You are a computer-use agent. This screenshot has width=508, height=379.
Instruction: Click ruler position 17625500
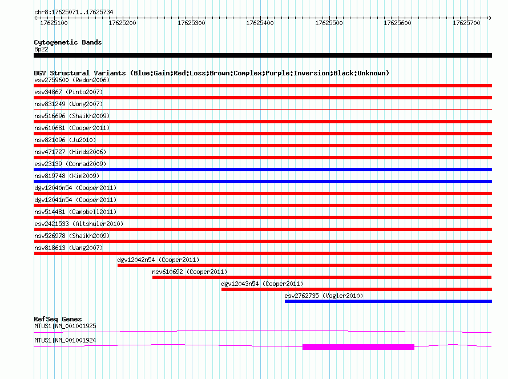pyautogui.click(x=329, y=23)
